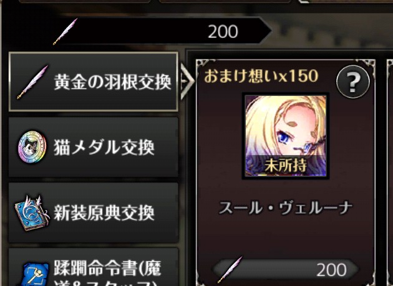Select the golden feather icon in 黄金の羽根交換

click(32, 82)
